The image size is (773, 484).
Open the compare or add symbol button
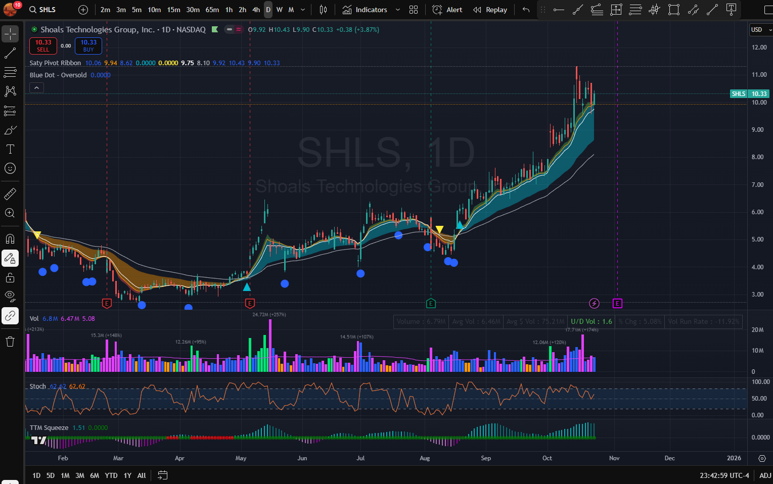83,10
